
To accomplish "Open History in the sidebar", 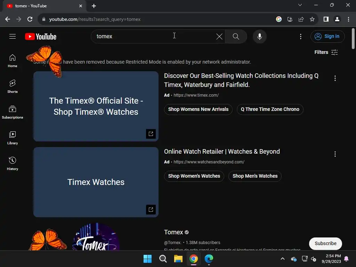I will pyautogui.click(x=13, y=163).
